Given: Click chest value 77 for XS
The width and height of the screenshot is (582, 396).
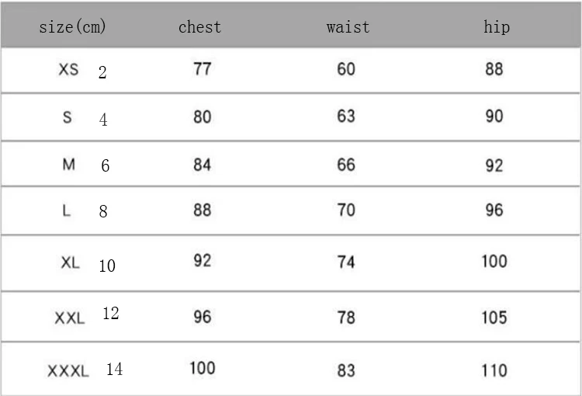Looking at the screenshot, I should coord(202,69).
